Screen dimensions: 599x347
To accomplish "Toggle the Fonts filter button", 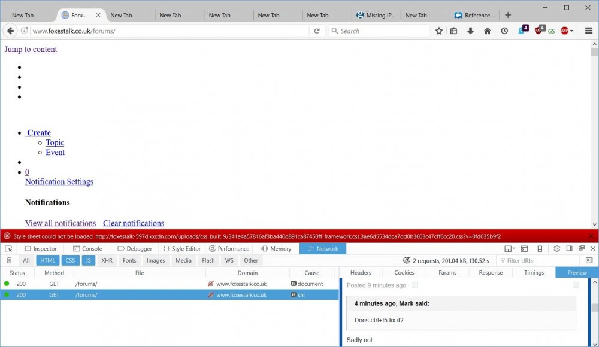I will coord(129,260).
